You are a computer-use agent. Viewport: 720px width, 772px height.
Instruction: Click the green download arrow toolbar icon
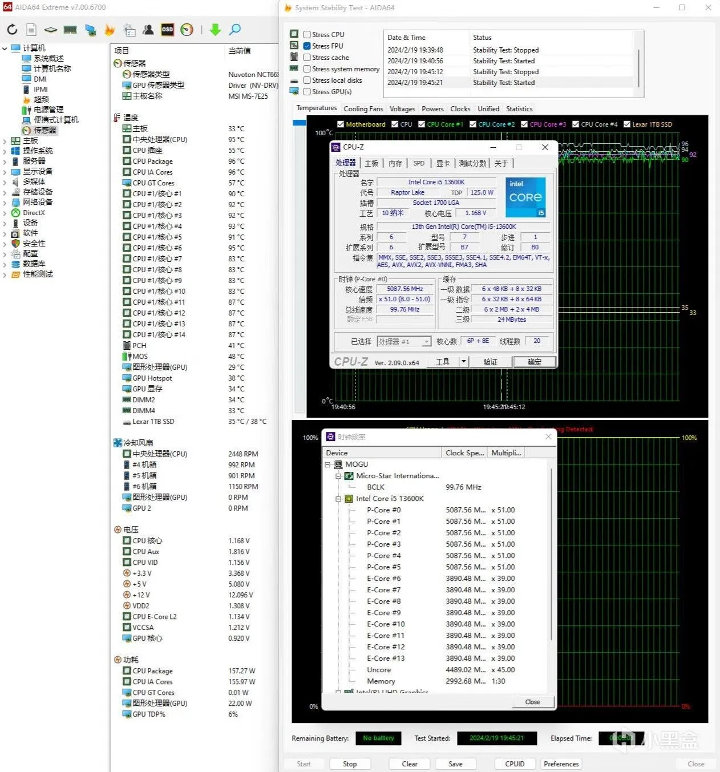tap(215, 30)
